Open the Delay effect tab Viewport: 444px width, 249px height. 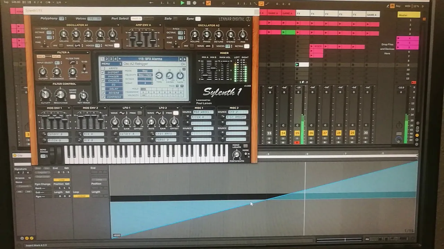pyautogui.click(x=114, y=89)
